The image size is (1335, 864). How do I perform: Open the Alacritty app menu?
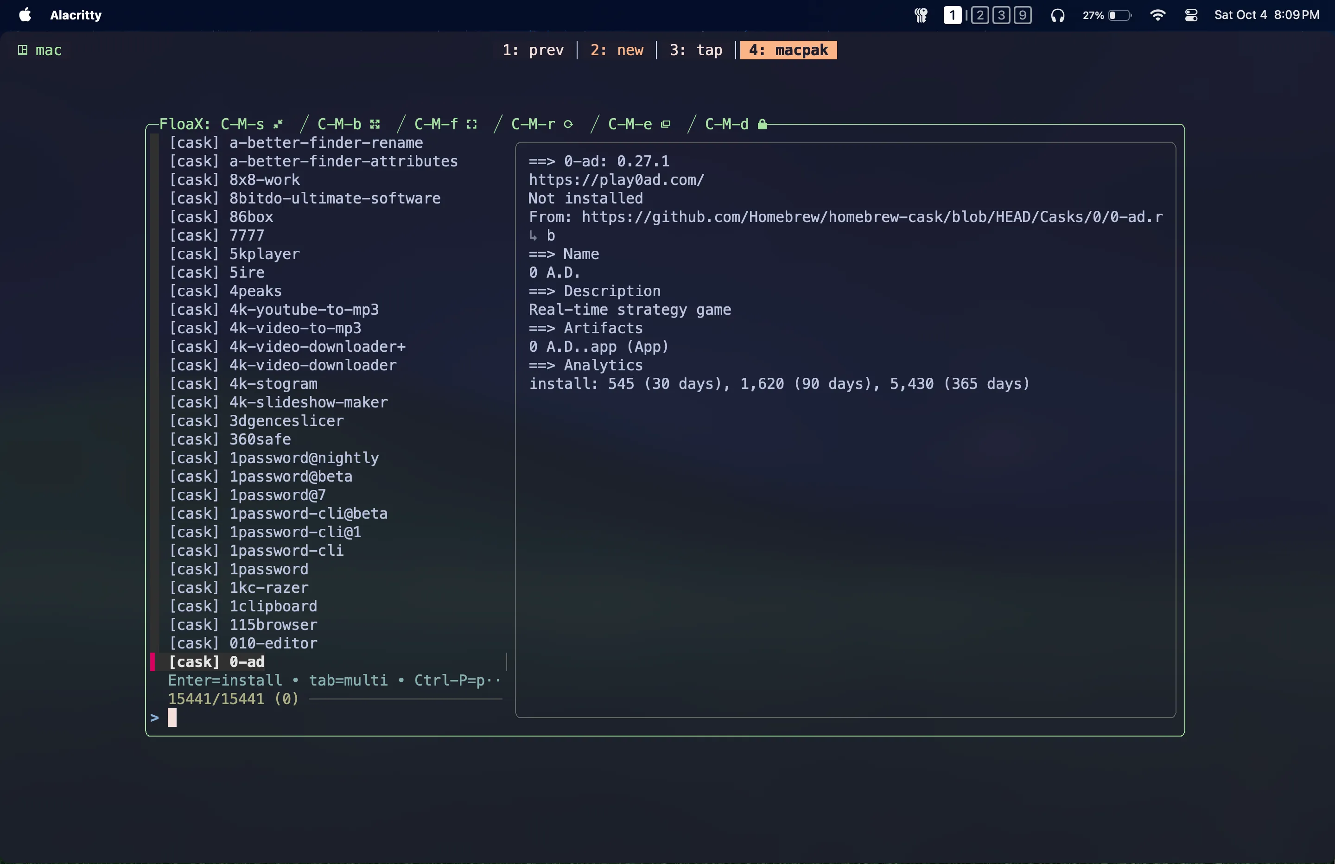coord(76,15)
